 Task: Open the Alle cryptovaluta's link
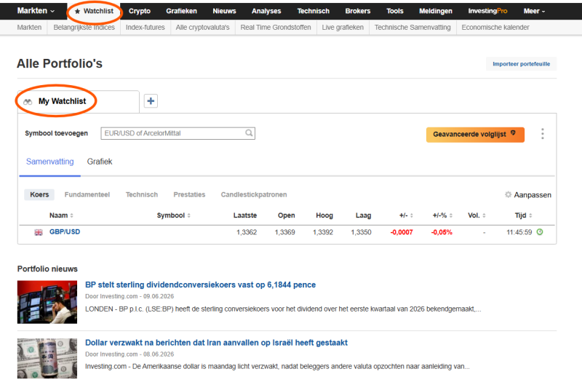(x=203, y=27)
